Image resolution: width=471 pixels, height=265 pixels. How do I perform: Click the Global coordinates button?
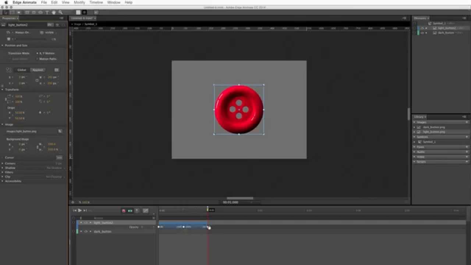click(x=22, y=70)
